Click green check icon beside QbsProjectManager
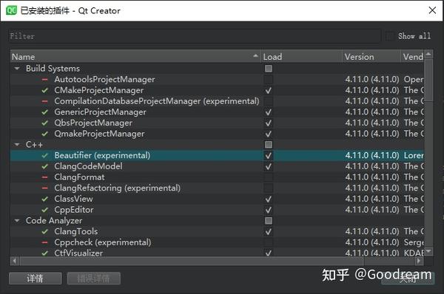444x294 pixels. pyautogui.click(x=44, y=123)
